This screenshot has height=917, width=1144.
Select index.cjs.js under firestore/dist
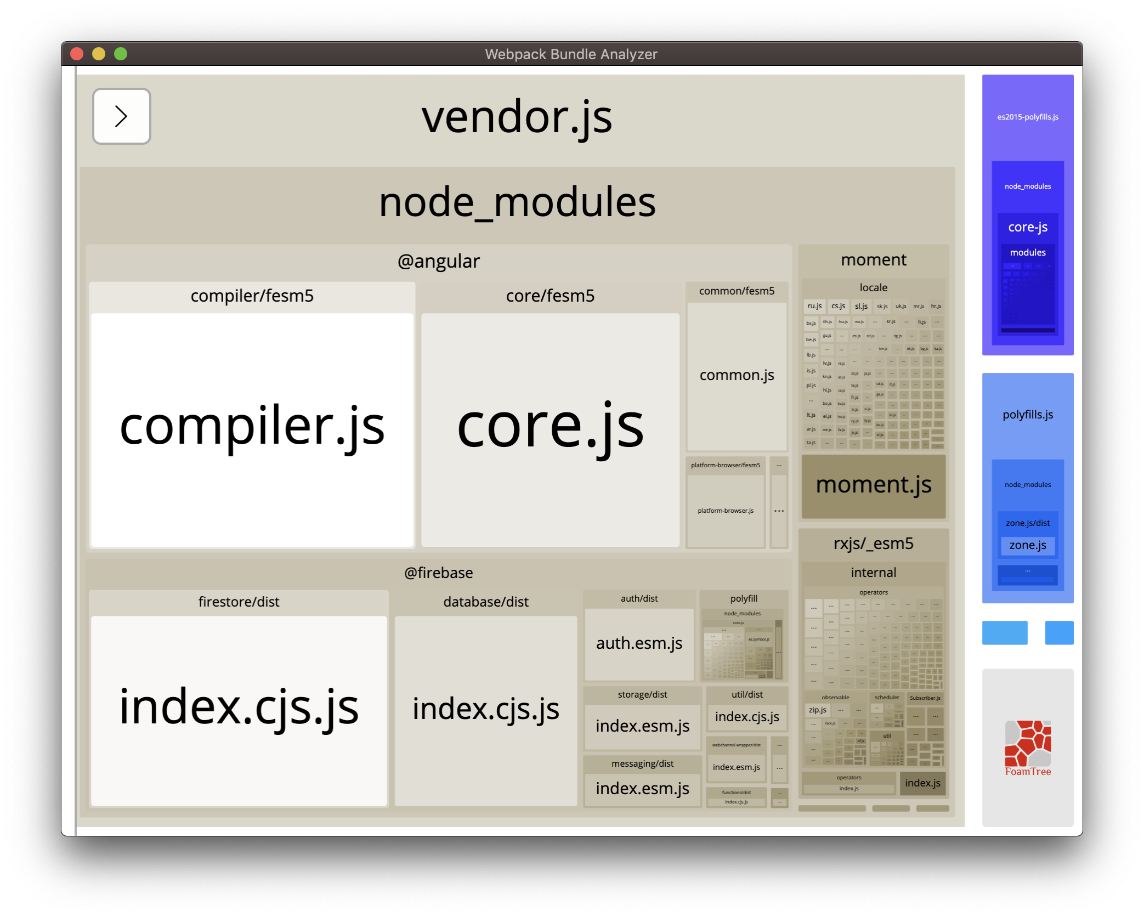[239, 710]
